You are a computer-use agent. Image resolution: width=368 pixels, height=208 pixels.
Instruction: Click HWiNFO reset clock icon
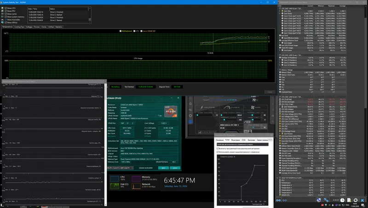[342, 200]
